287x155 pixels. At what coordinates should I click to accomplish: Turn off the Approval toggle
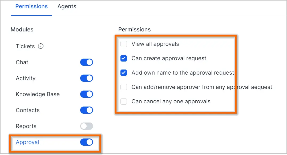pos(87,142)
